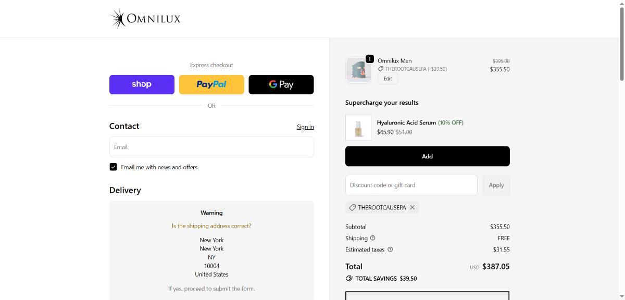Click the Hyaluronic Acid Serum thumbnail
Image resolution: width=625 pixels, height=300 pixels.
pos(358,128)
